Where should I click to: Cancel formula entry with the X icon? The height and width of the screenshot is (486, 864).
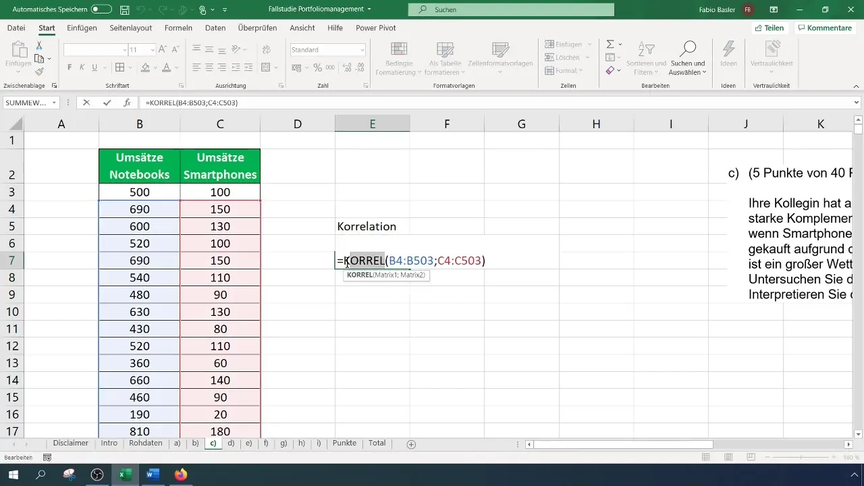(x=86, y=103)
